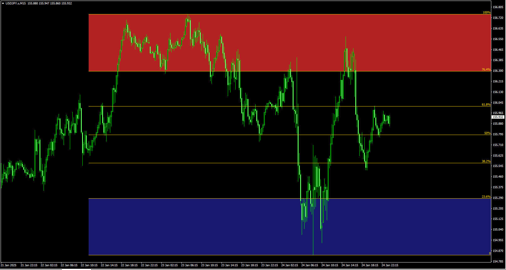This screenshot has width=506, height=270.
Task: Click the 24 Jan 18:15 time label
Action: coord(370,265)
